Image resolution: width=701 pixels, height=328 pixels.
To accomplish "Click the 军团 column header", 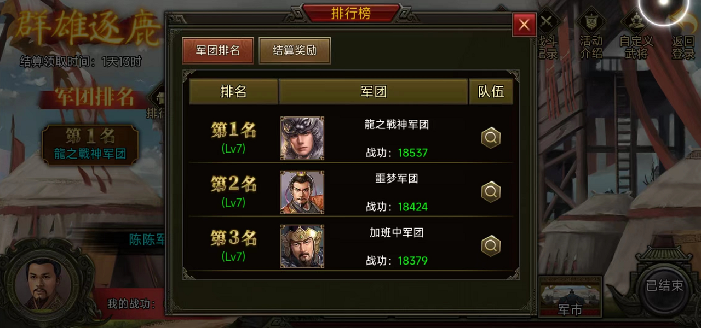I will pos(374,92).
